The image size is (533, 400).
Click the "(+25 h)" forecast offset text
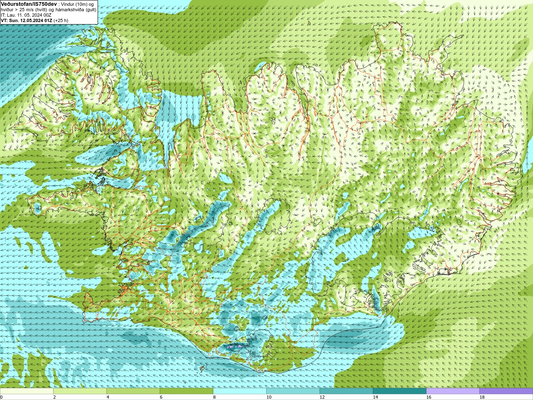pyautogui.click(x=61, y=20)
